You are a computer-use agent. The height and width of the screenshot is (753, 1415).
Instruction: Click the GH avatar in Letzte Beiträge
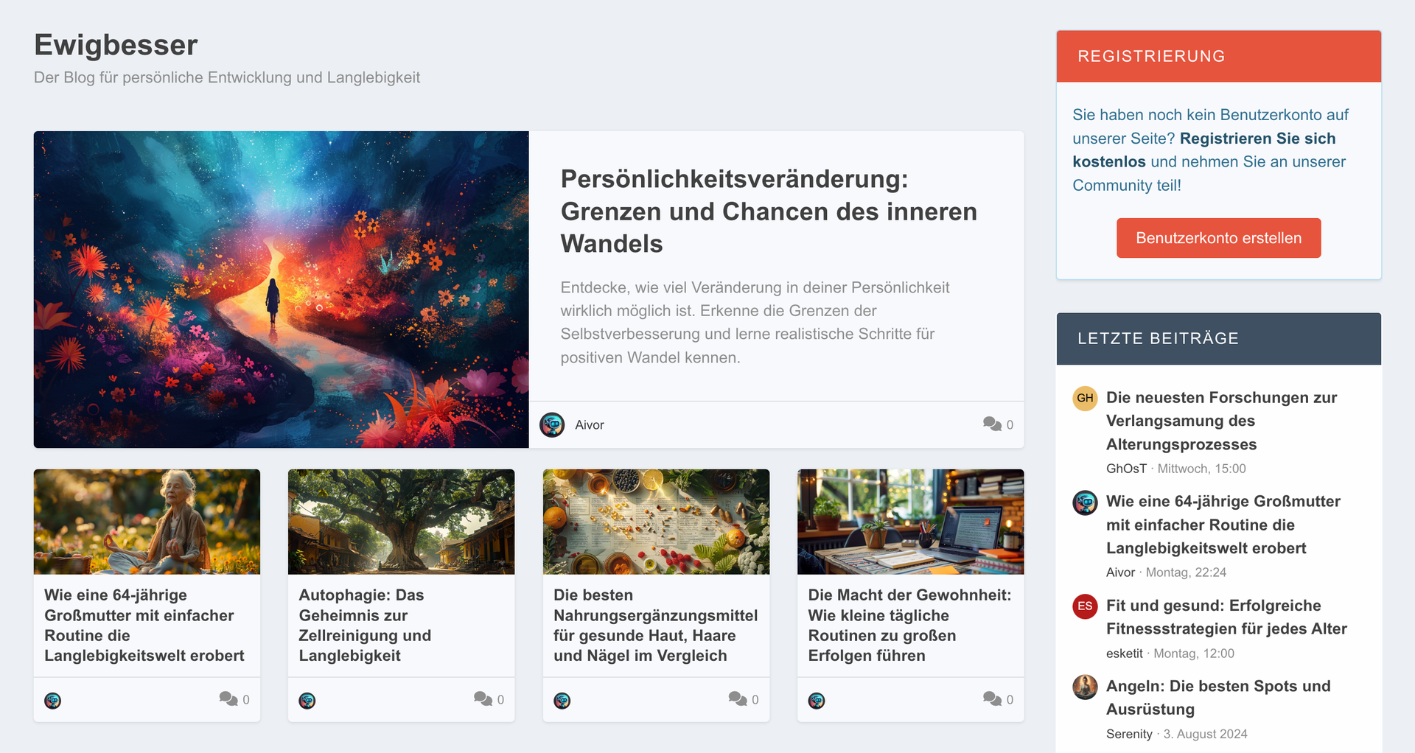(x=1085, y=398)
